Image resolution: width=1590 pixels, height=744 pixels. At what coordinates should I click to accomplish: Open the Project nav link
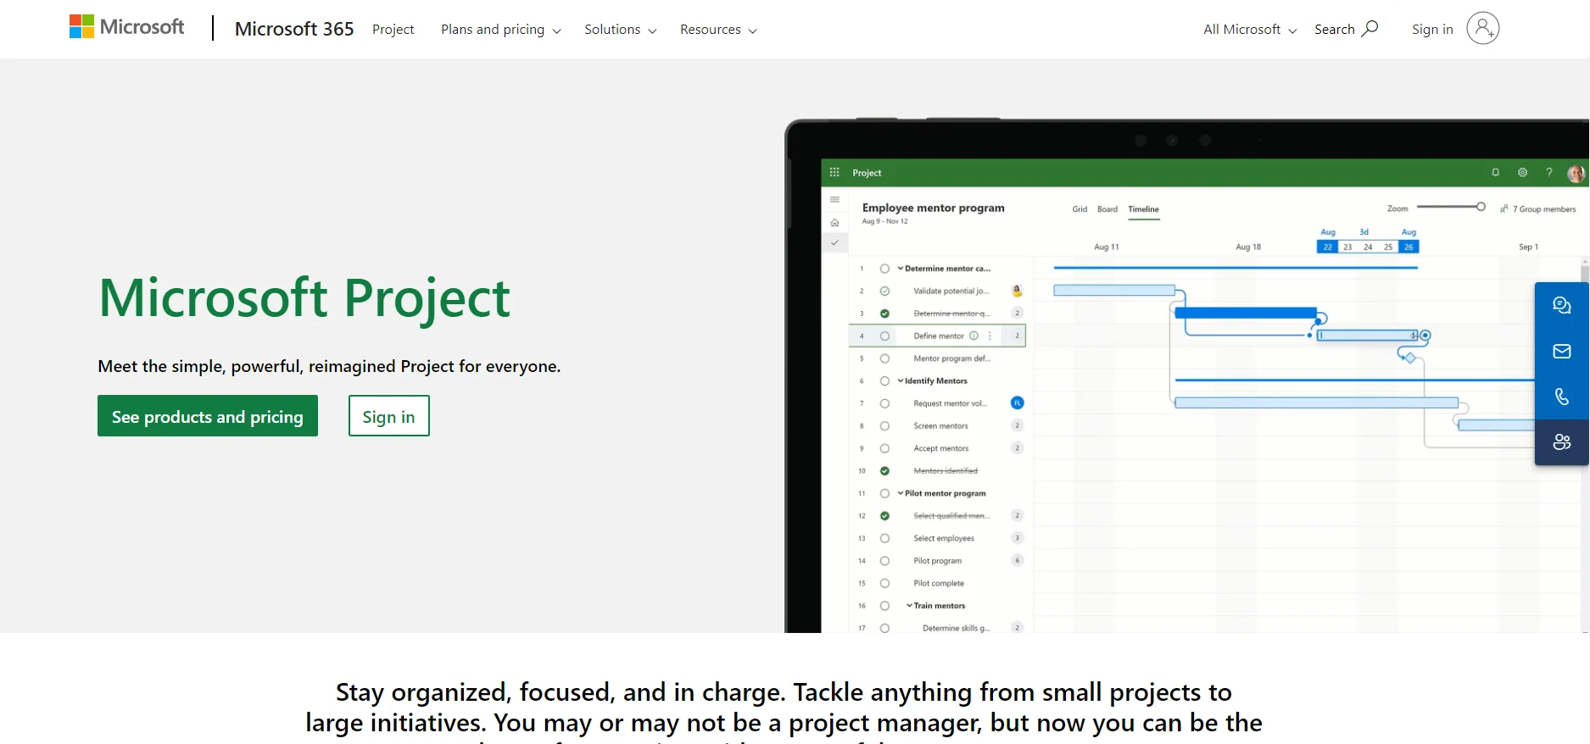tap(393, 30)
